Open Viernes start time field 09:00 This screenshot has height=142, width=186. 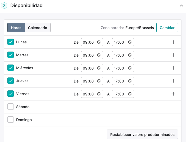coord(92,94)
